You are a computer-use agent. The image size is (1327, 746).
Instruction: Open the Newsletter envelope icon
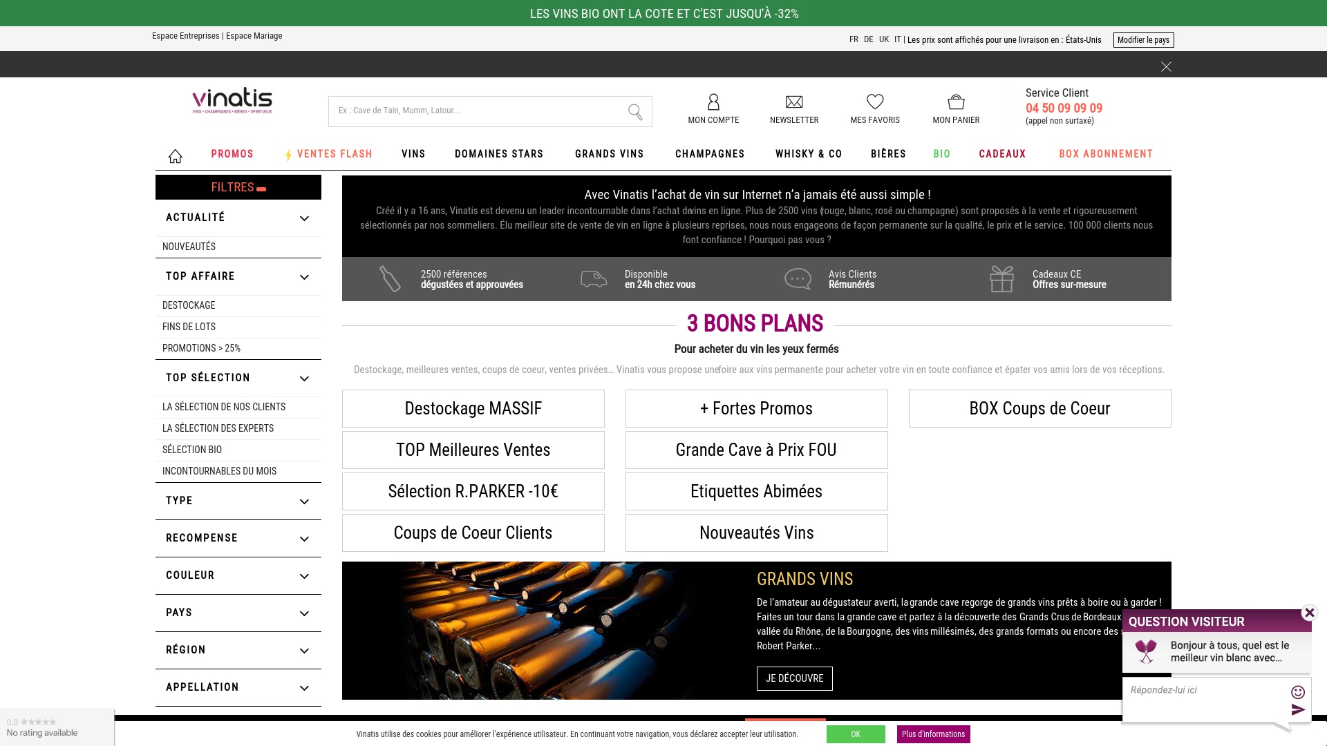tap(794, 102)
